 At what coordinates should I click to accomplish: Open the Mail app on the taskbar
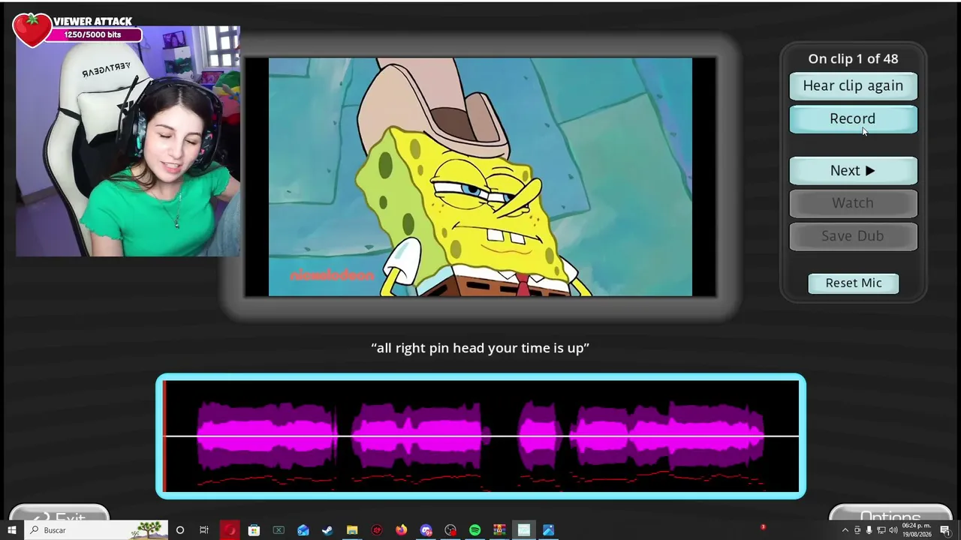point(303,530)
